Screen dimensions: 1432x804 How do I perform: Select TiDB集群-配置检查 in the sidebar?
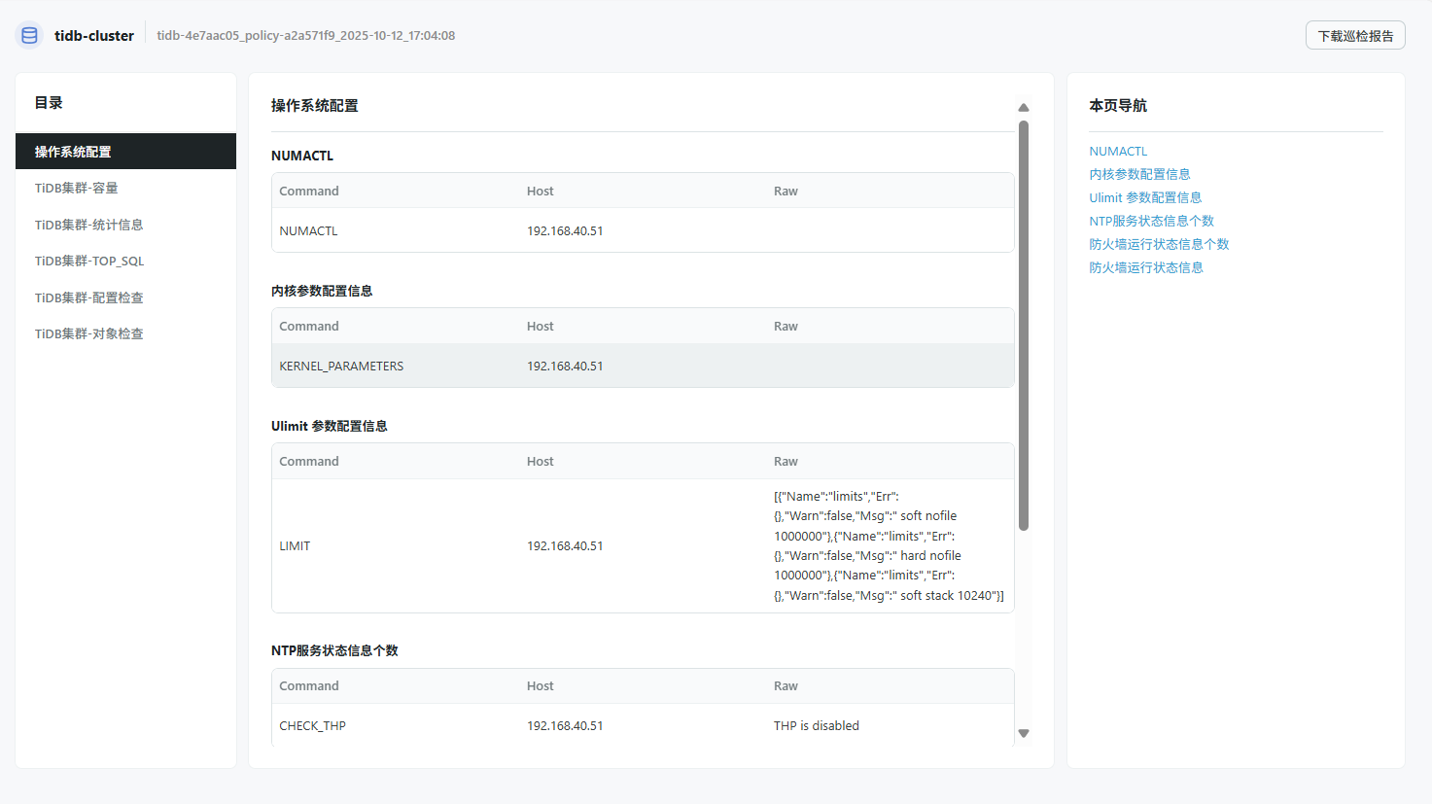[89, 297]
